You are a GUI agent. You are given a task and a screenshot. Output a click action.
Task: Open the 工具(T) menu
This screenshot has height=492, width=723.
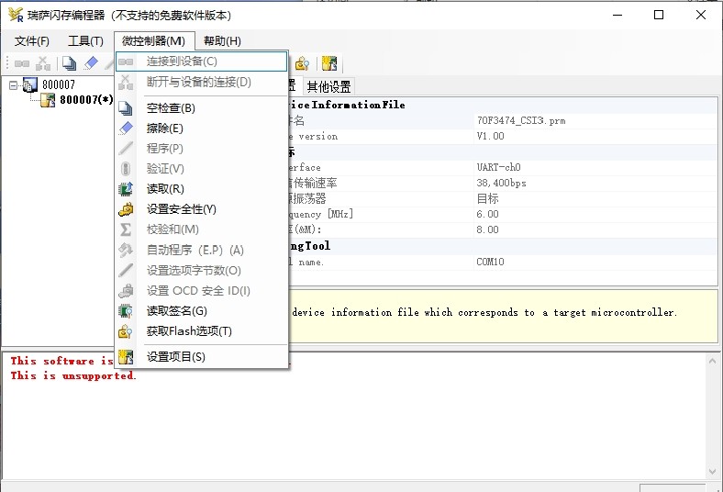tap(85, 41)
